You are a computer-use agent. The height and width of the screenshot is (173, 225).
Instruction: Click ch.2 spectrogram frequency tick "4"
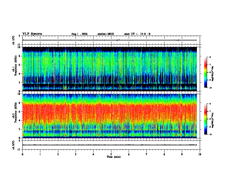[x=20, y=120]
